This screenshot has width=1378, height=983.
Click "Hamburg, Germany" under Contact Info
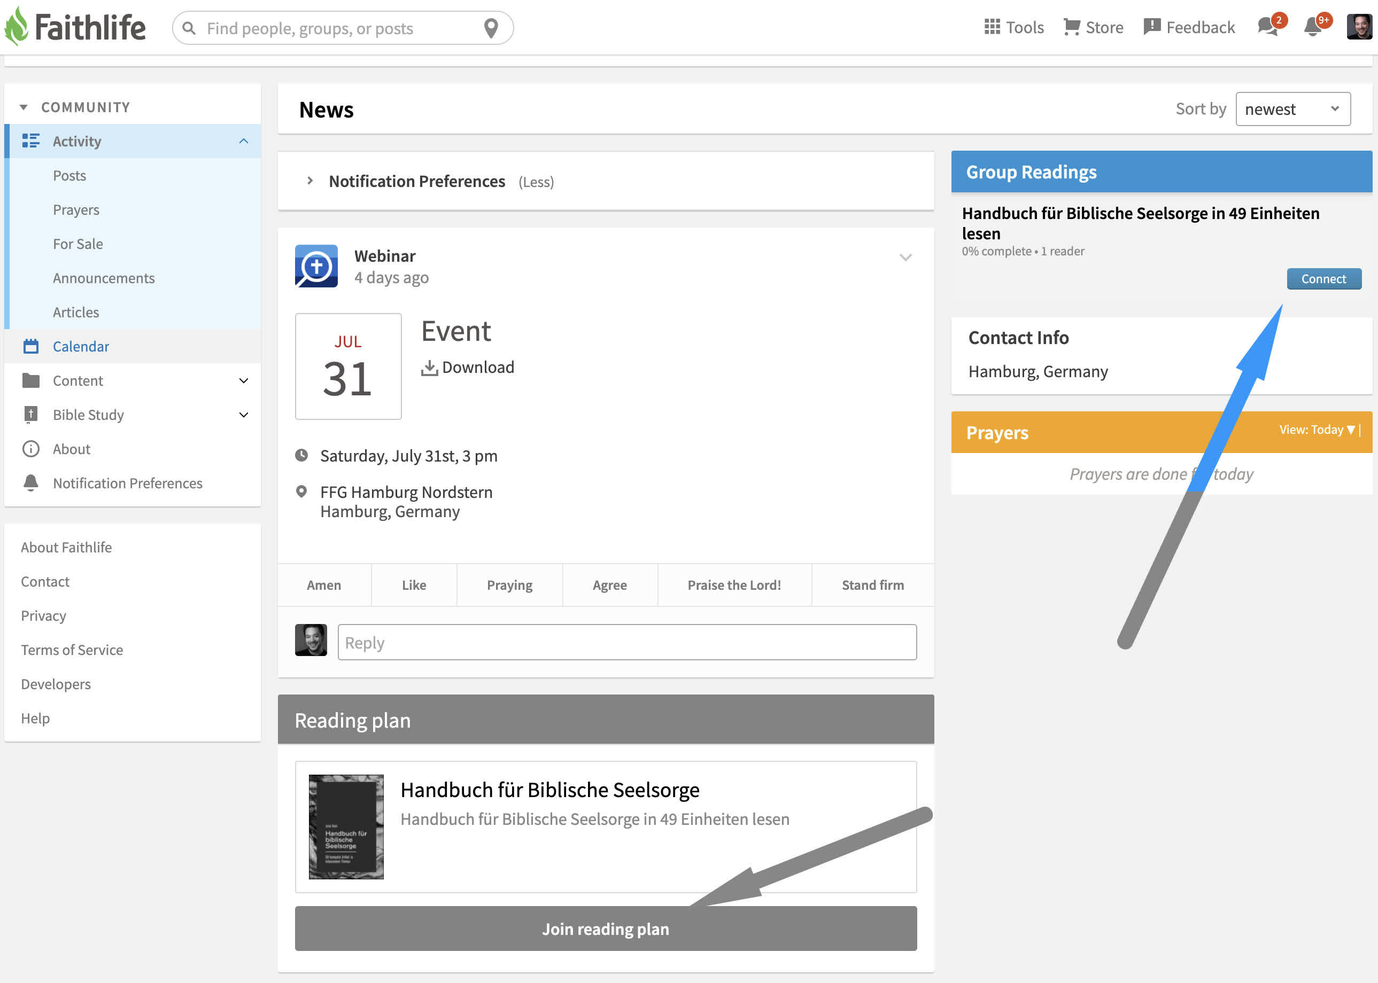click(1039, 371)
